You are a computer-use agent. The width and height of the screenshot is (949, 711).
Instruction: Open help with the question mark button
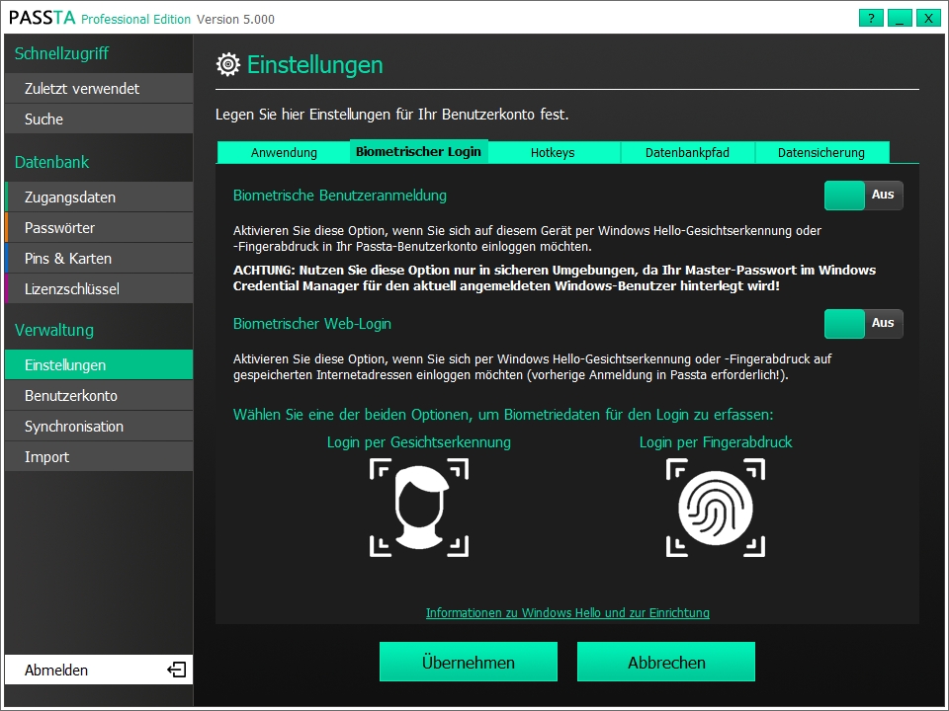point(871,18)
